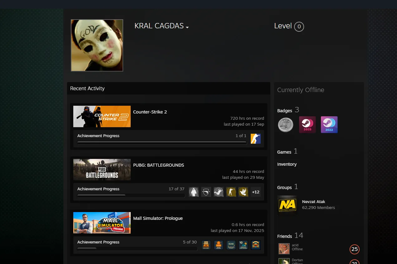Open Mall Simulator cash register achievement
This screenshot has width=397, height=264.
206,245
